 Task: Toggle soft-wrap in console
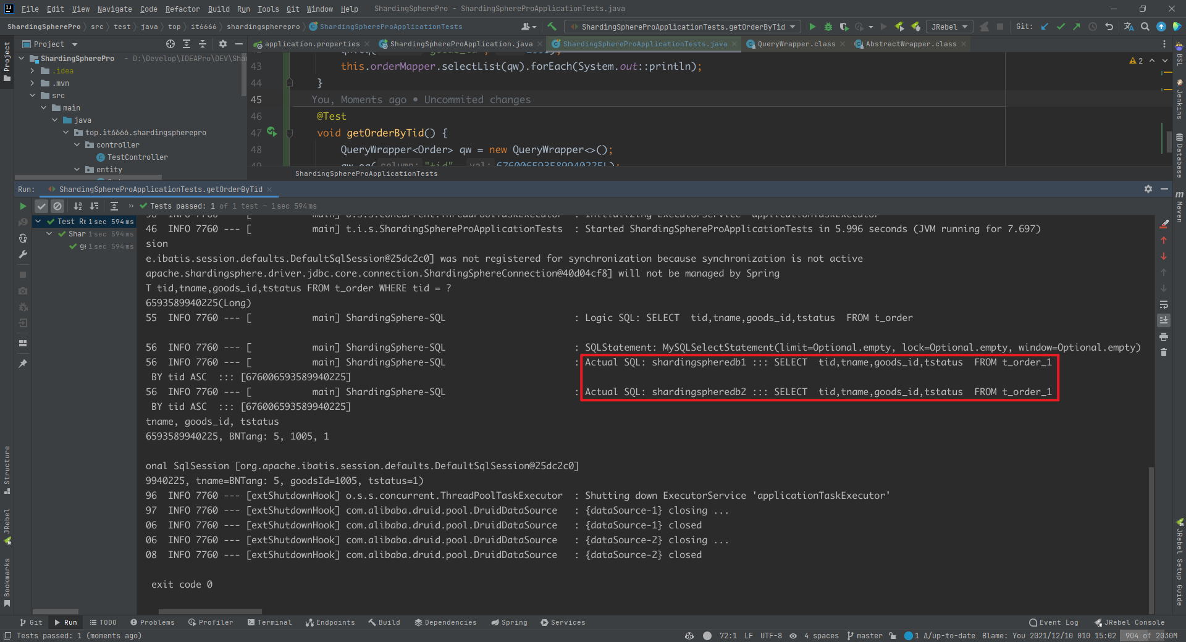pyautogui.click(x=1164, y=304)
